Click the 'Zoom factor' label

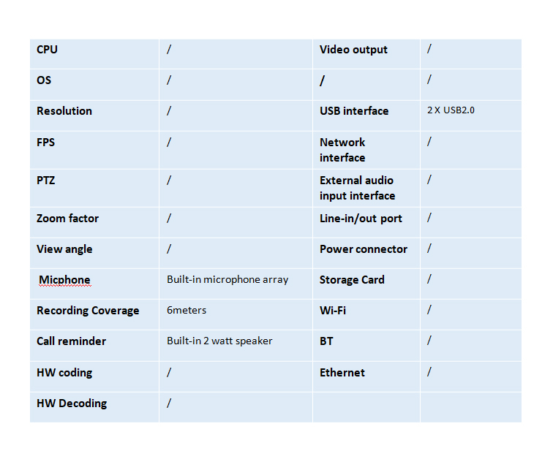67,219
